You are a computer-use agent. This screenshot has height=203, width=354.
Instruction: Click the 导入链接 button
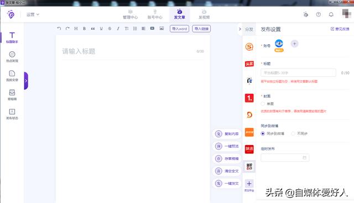coord(201,29)
